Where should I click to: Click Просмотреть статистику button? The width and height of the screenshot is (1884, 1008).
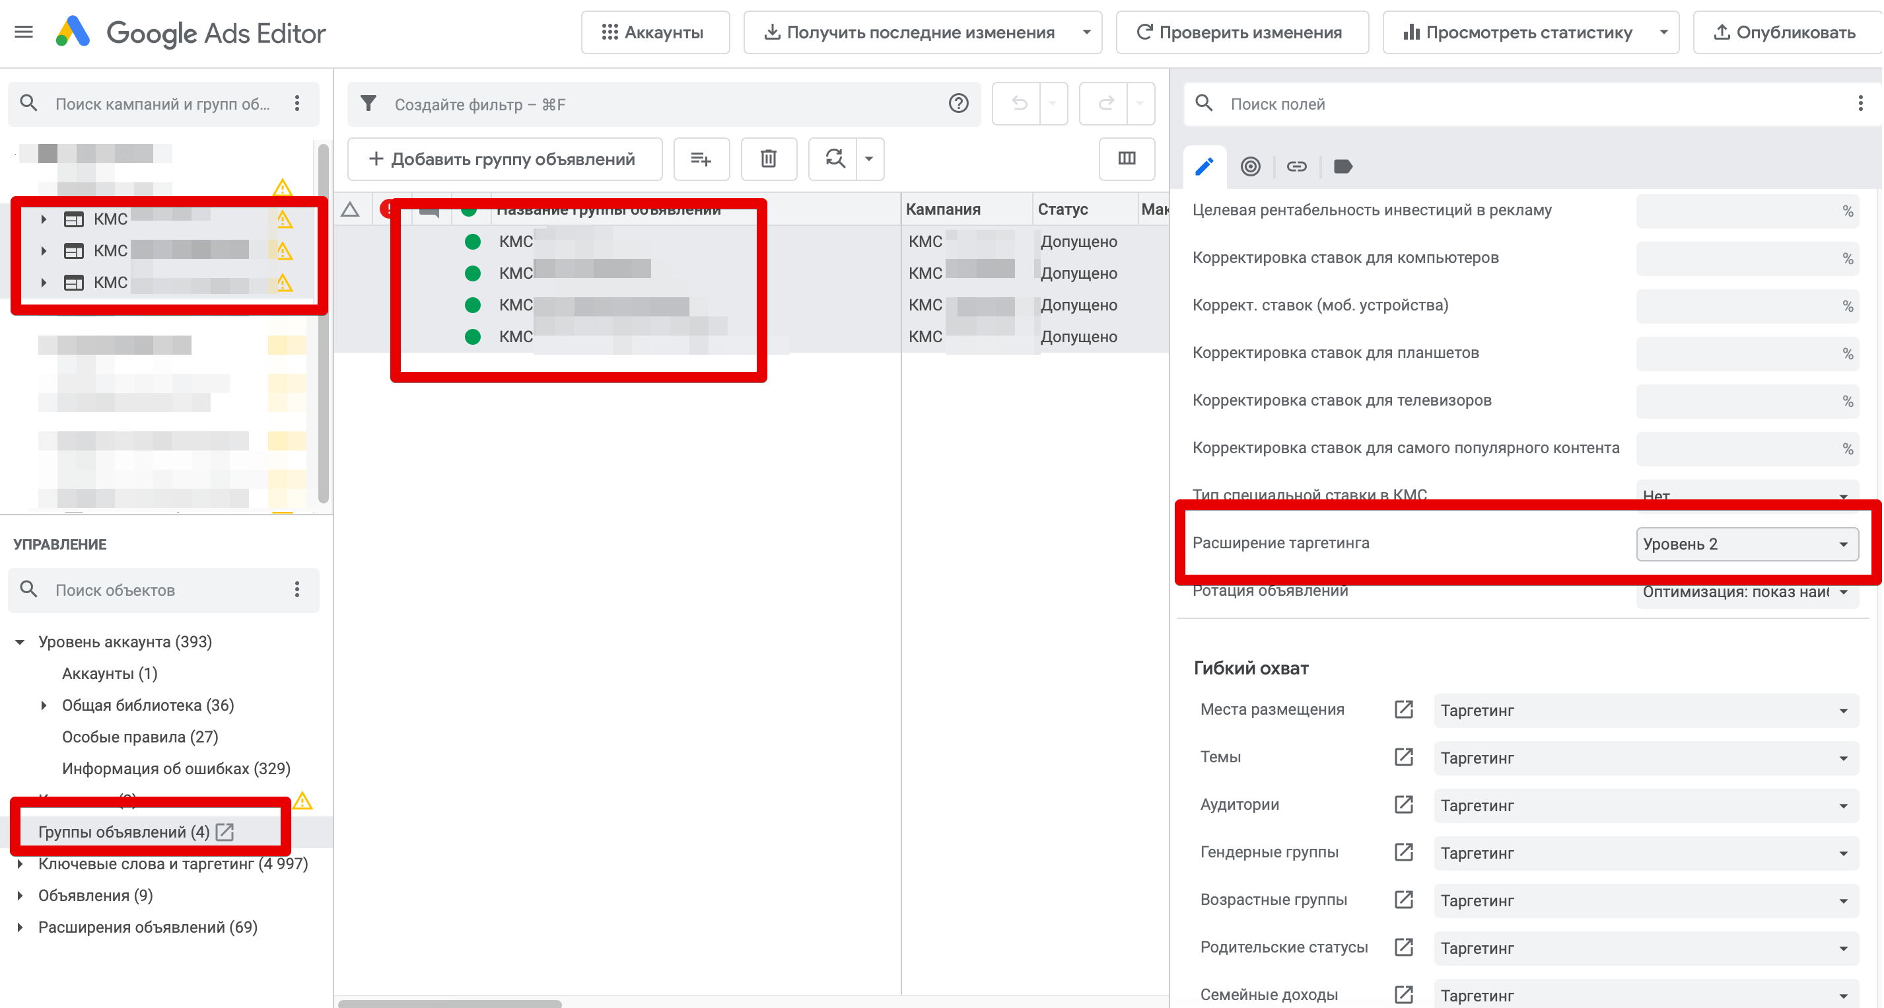tap(1517, 32)
